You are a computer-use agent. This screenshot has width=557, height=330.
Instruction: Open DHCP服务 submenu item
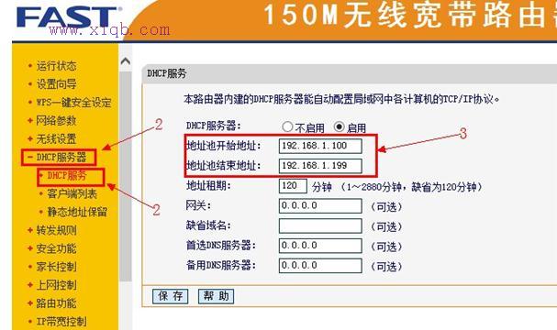click(x=67, y=176)
